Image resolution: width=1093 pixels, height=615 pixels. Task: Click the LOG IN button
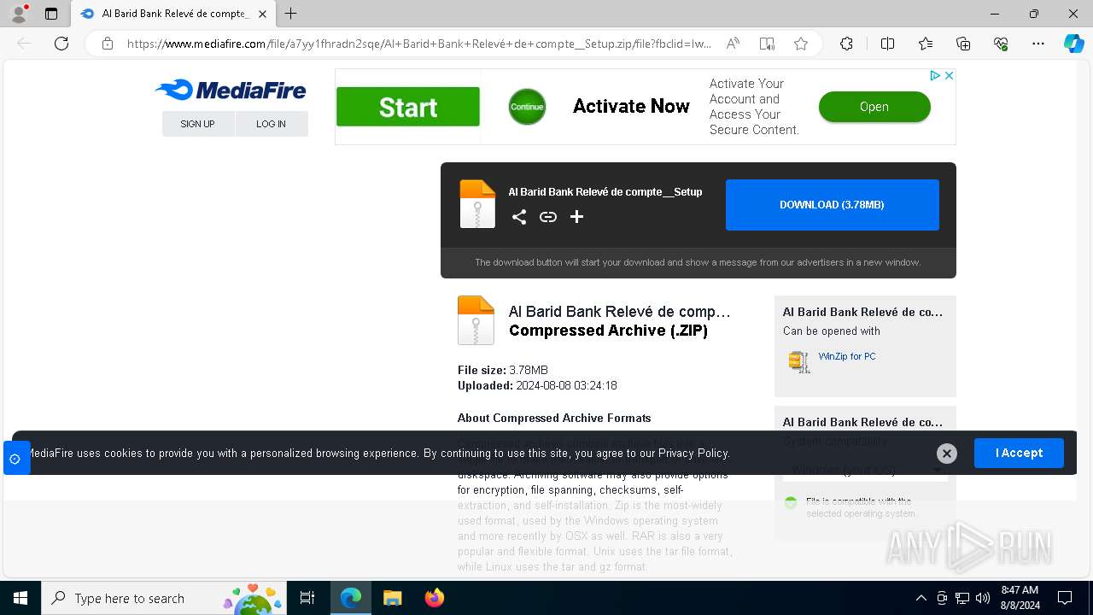click(271, 124)
